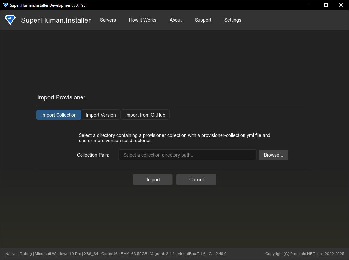Open the About page
The width and height of the screenshot is (349, 260).
tap(175, 20)
